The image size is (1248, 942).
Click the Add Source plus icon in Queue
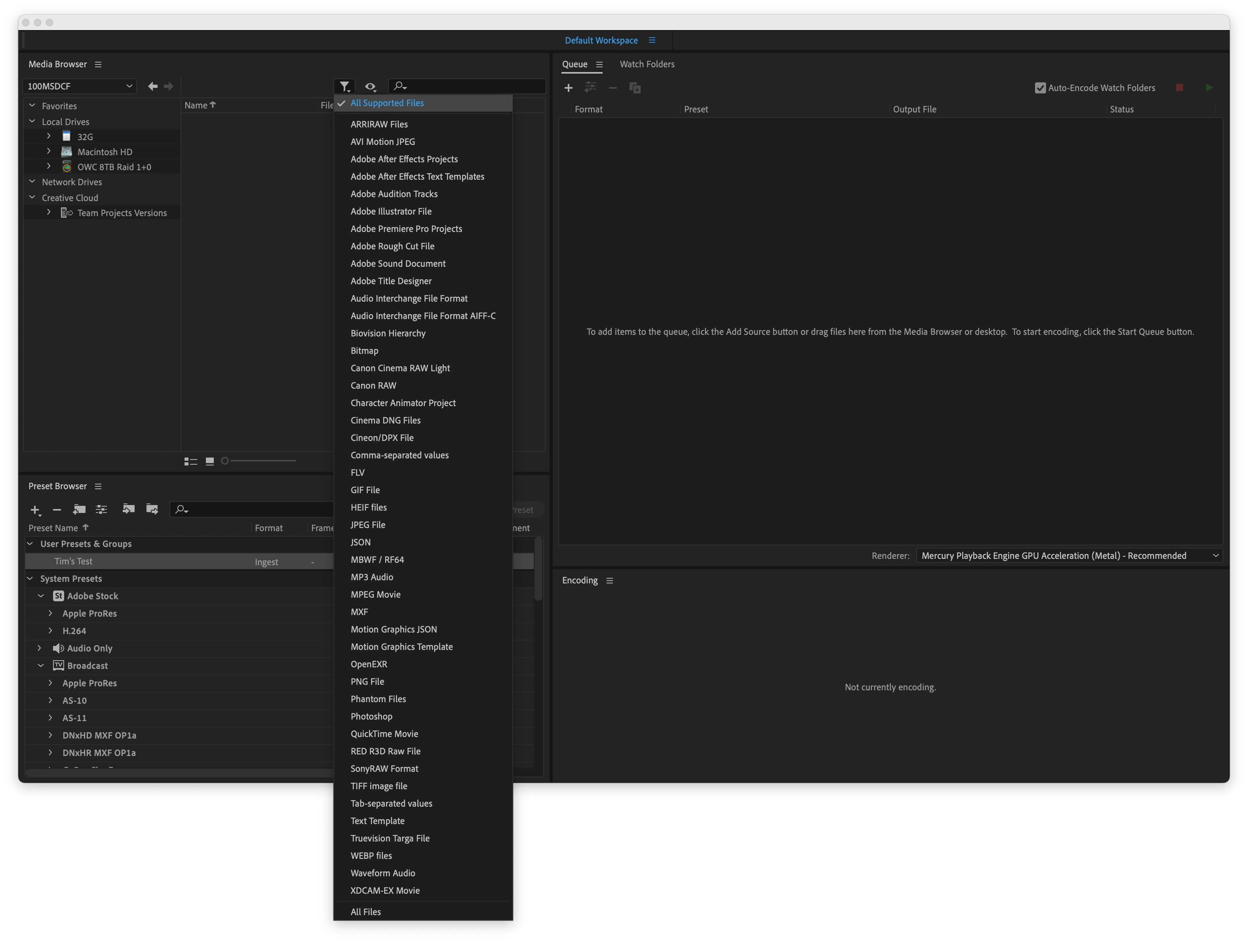[x=568, y=88]
